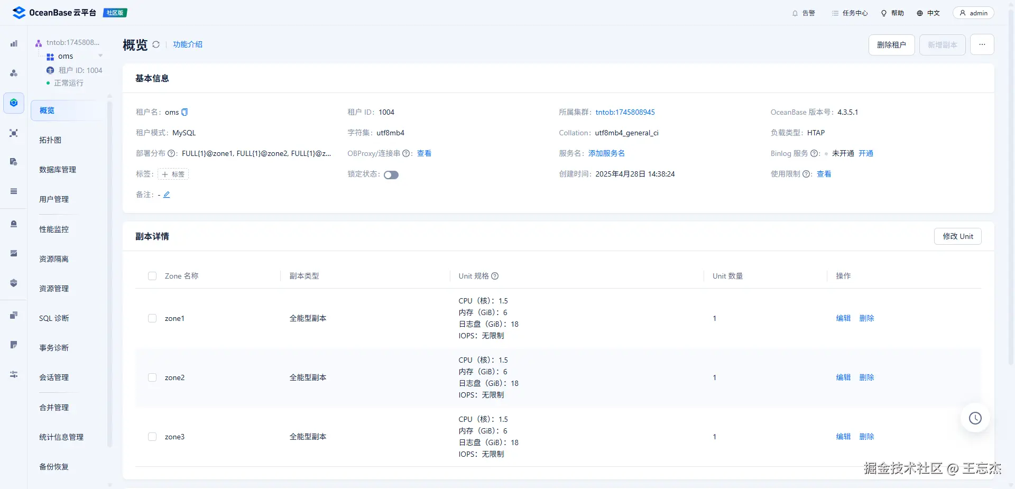
Task: Click 开通 to enable Binlog service
Action: click(x=866, y=153)
